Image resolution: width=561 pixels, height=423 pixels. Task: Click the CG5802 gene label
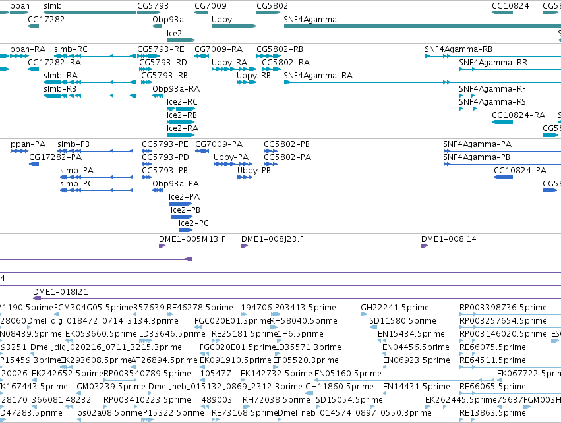coord(272,6)
